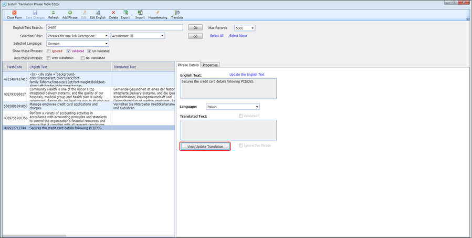This screenshot has height=238, width=472.
Task: Click the Refresh toolbar icon
Action: point(53,13)
